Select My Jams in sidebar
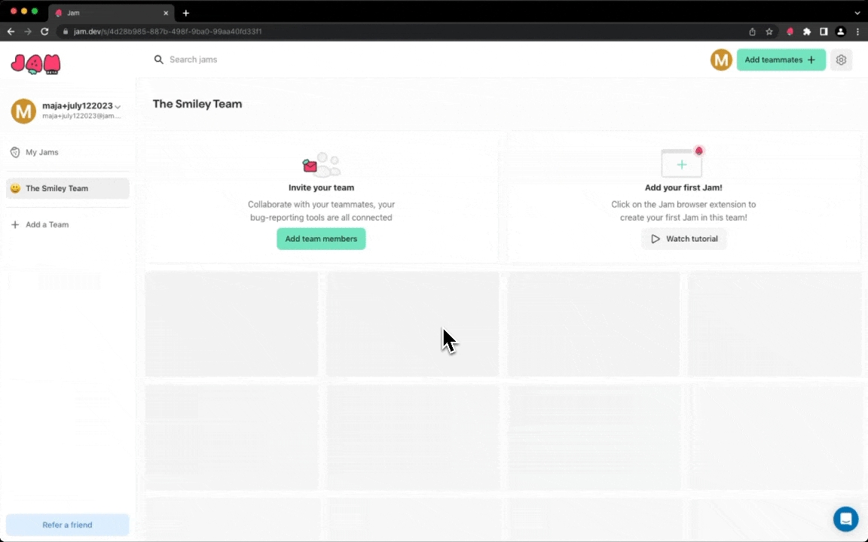868x542 pixels. (42, 152)
